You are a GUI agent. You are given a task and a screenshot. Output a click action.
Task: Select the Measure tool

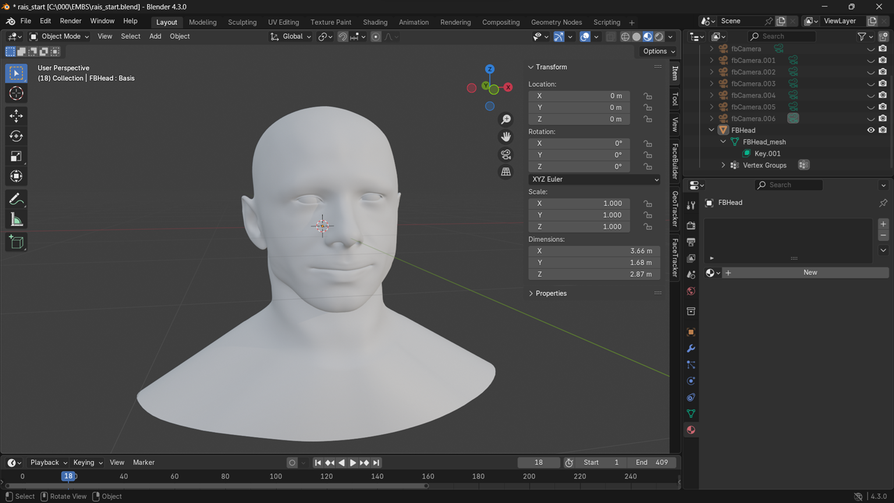click(x=16, y=219)
